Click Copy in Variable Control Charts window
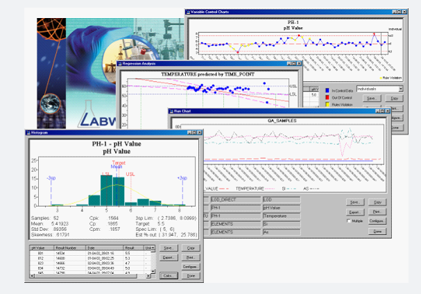Viewport: 421px width, 294px height. point(394,98)
